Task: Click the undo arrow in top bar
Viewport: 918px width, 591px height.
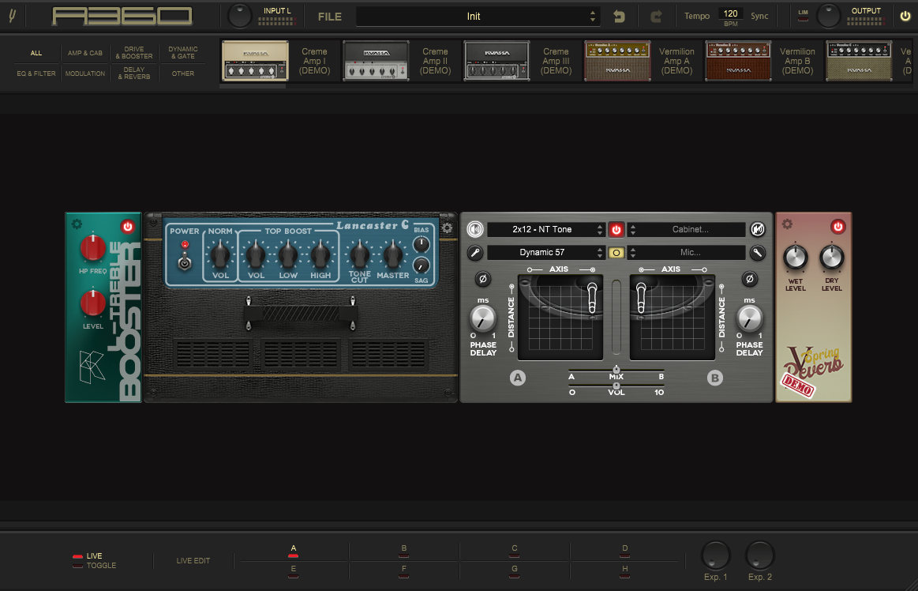Action: pyautogui.click(x=620, y=16)
